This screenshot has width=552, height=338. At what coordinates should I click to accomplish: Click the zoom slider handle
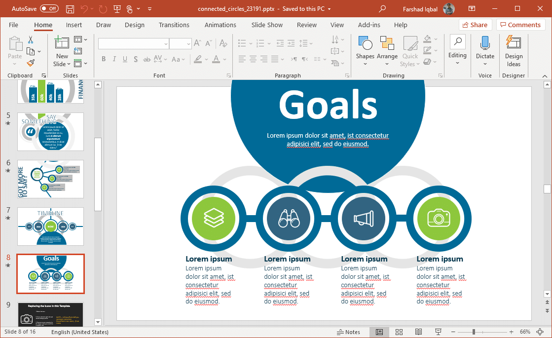point(474,332)
